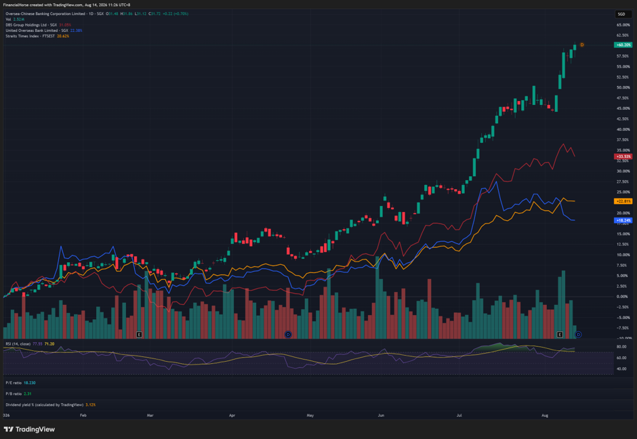This screenshot has width=637, height=439.
Task: Click the P/B ratio 2.31 label
Action: (18, 394)
